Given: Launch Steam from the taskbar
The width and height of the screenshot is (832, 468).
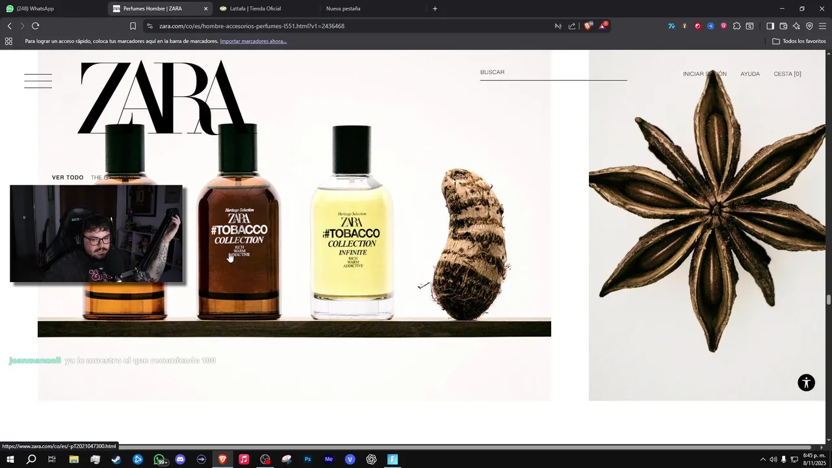Looking at the screenshot, I should pyautogui.click(x=116, y=460).
